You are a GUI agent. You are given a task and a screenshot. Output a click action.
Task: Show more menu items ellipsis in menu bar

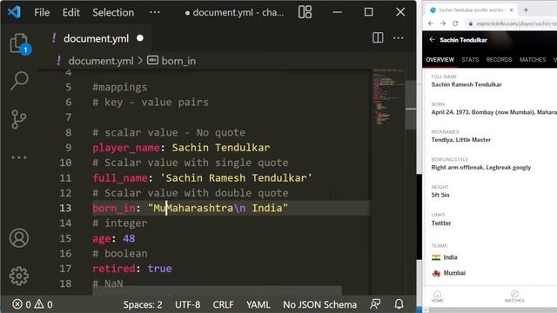click(155, 12)
